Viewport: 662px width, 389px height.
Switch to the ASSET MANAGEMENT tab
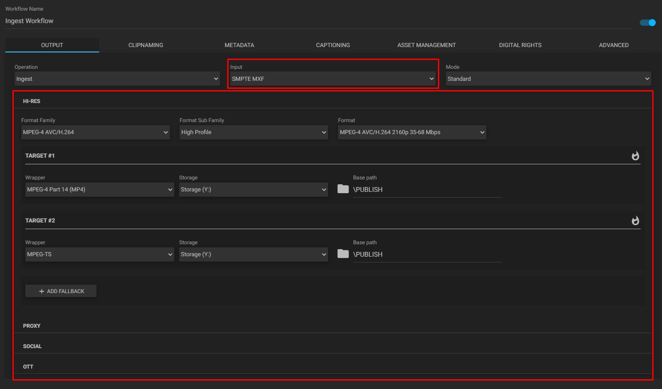(x=426, y=45)
